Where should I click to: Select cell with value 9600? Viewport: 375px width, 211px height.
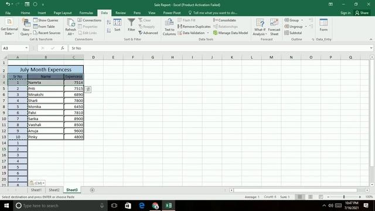click(x=74, y=131)
